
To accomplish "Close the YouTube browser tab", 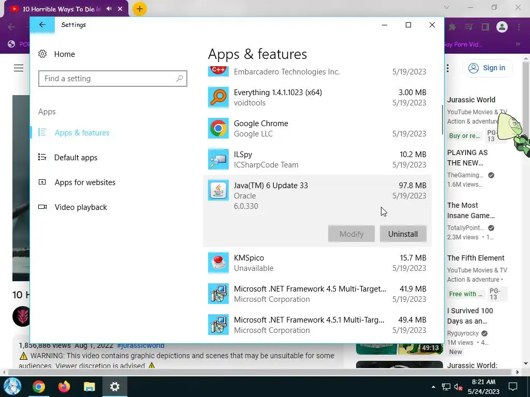I will [120, 9].
